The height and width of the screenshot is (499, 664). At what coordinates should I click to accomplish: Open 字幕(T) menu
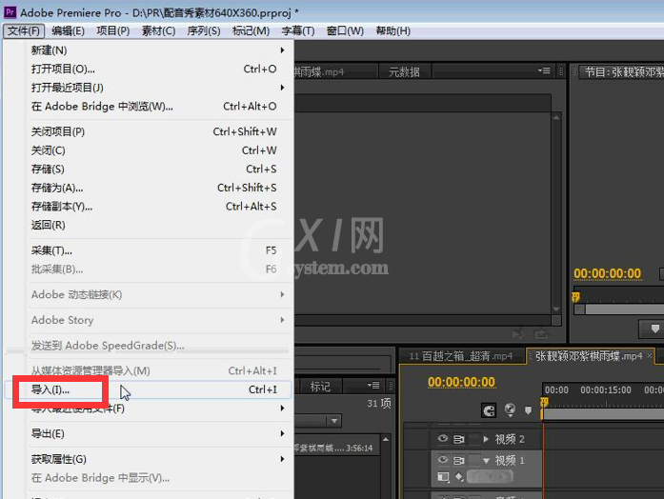click(298, 30)
